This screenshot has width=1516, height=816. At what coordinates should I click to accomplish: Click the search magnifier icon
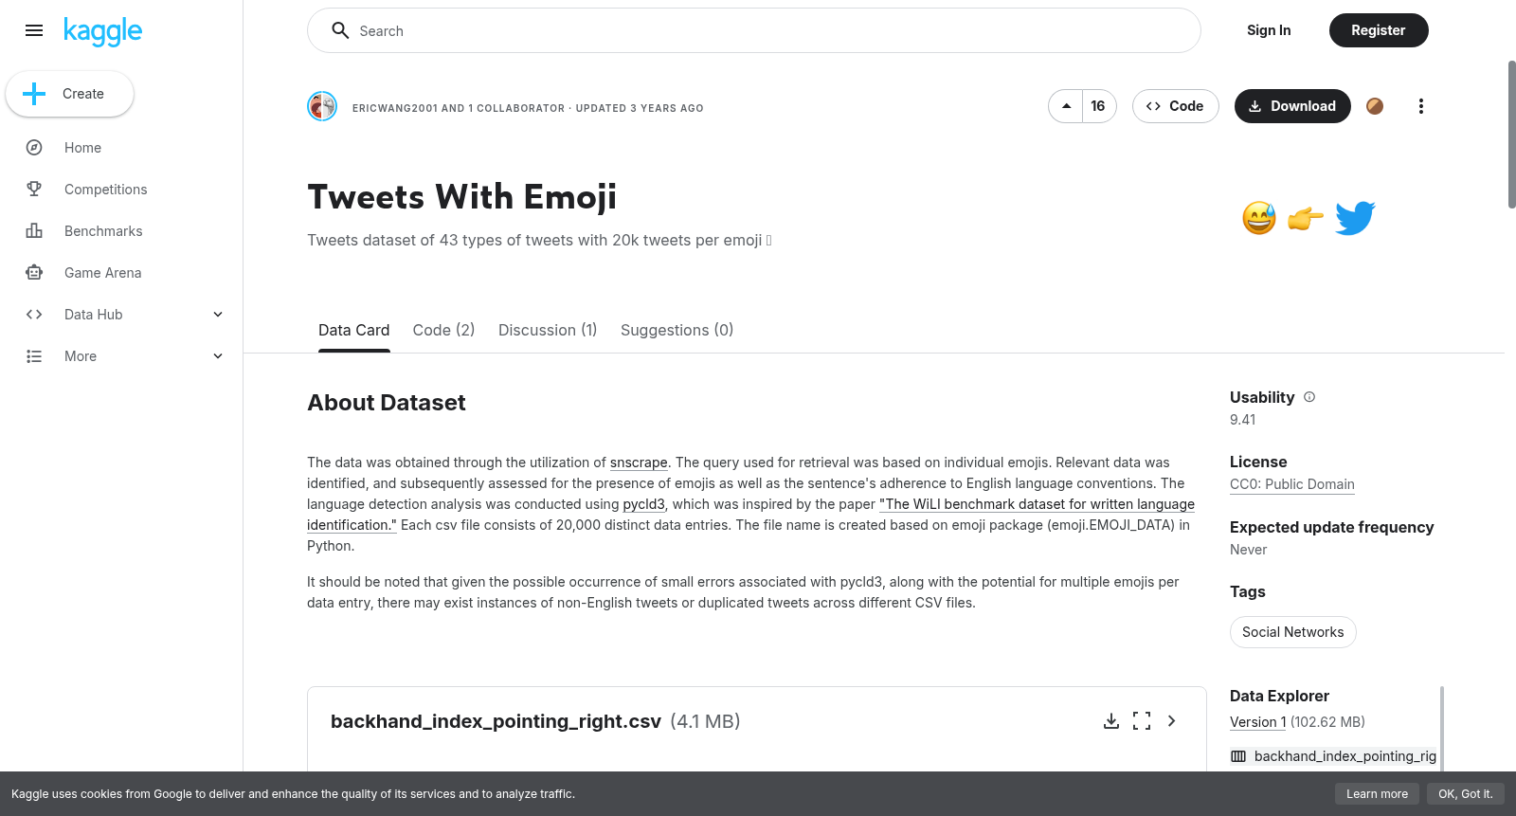click(x=340, y=30)
